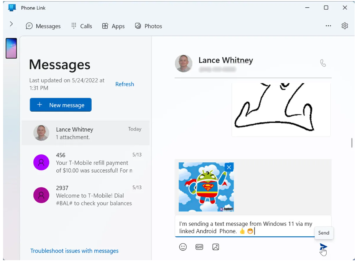This screenshot has width=360, height=269.
Task: Remove the attached Android Superman image
Action: (x=229, y=167)
